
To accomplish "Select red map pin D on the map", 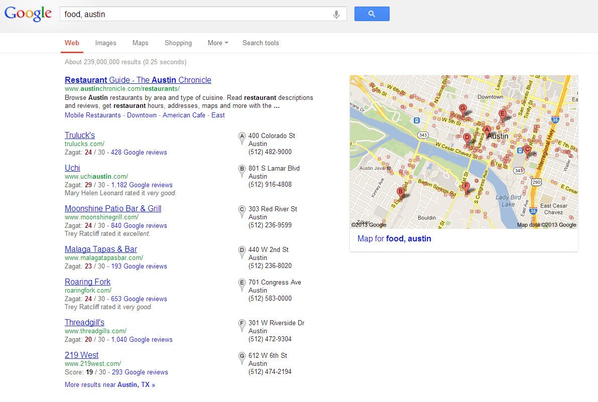I will pos(467,139).
